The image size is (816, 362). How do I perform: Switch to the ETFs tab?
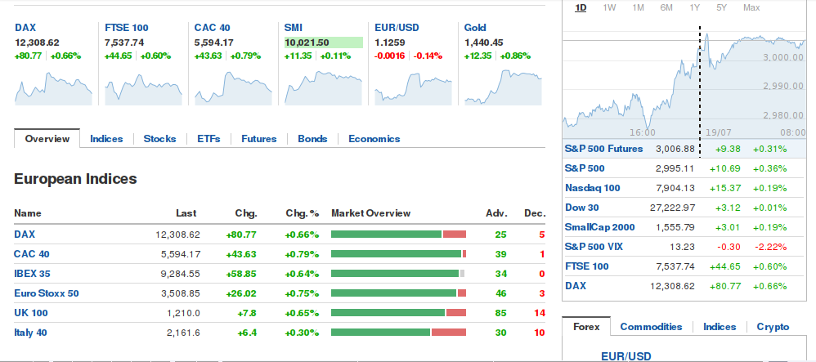(208, 139)
